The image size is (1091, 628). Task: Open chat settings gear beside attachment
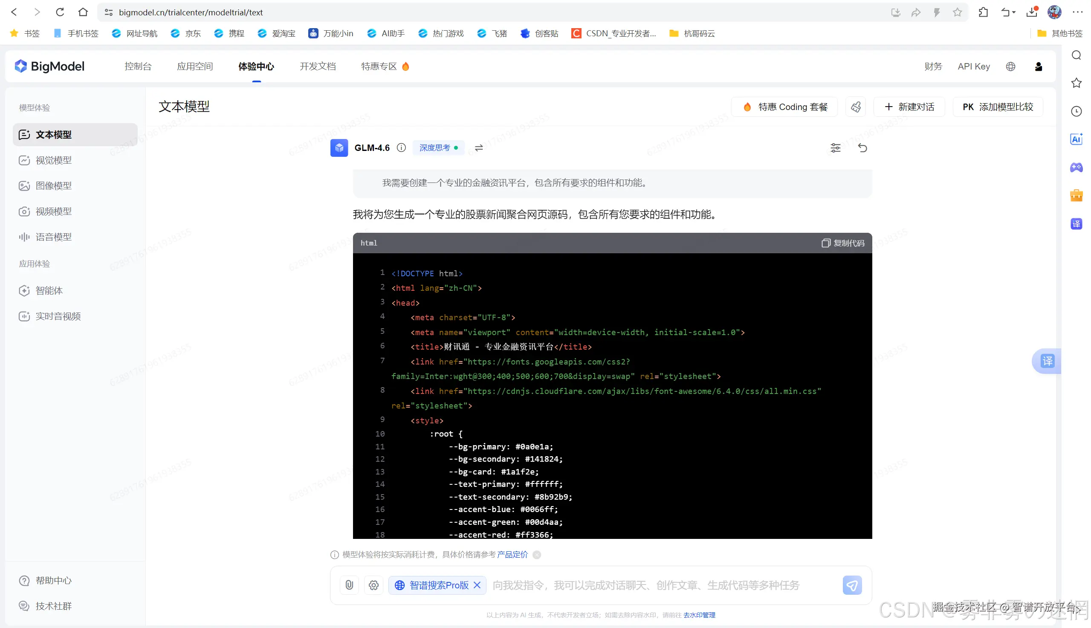tap(373, 585)
